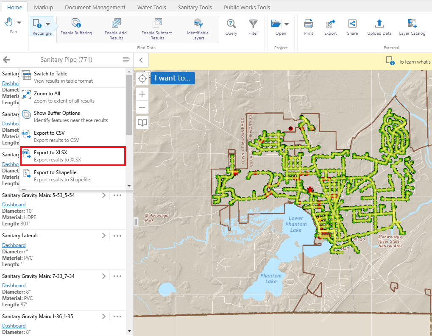432x336 pixels.
Task: Select result Sanitary Gravity Main: 5-53_5-54
Action: click(x=38, y=195)
